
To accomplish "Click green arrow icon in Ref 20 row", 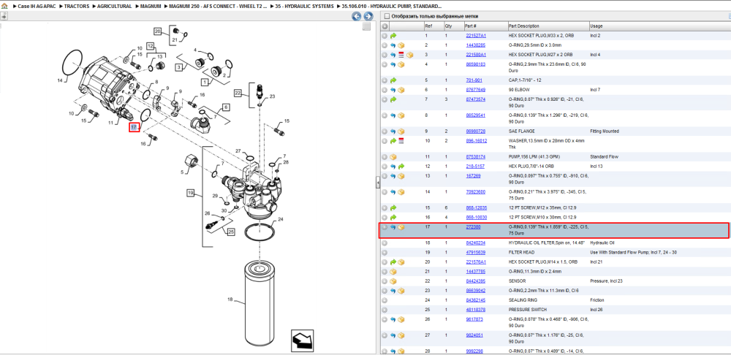I will point(393,262).
